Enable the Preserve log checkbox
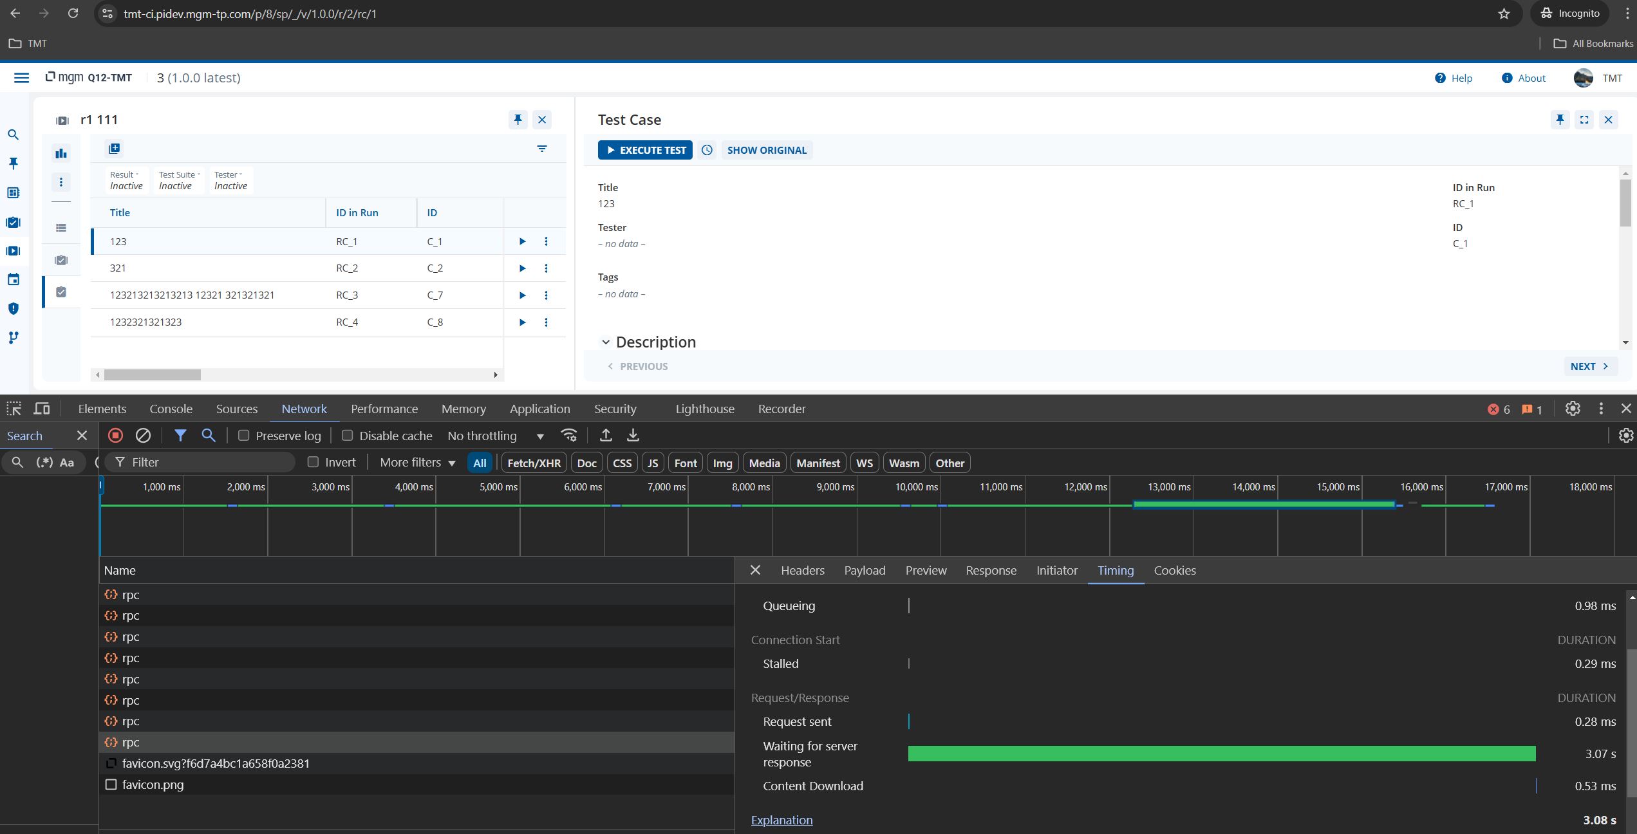1637x834 pixels. [244, 436]
